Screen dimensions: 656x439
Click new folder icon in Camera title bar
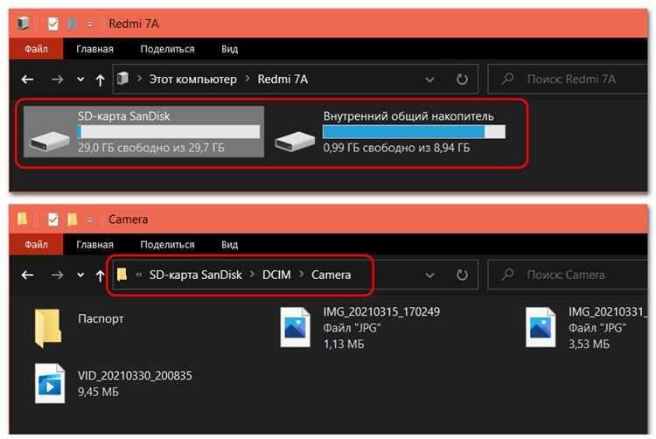[x=73, y=219]
